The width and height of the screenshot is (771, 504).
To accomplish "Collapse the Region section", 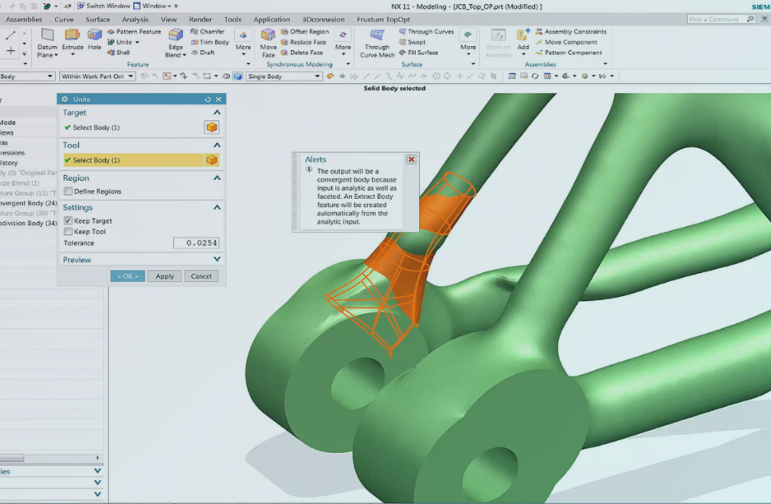I will pos(217,178).
